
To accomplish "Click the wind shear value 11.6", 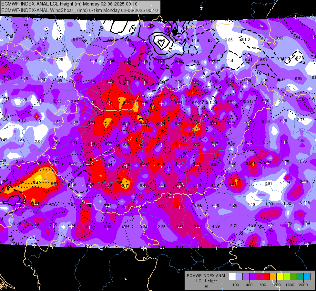I will pyautogui.click(x=195, y=41).
